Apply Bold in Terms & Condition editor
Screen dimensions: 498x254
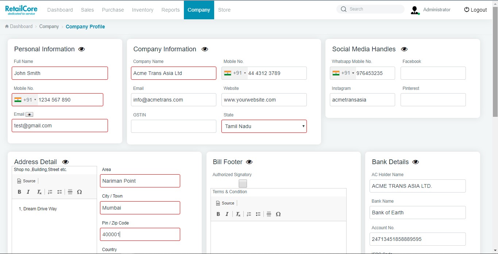coord(218,214)
